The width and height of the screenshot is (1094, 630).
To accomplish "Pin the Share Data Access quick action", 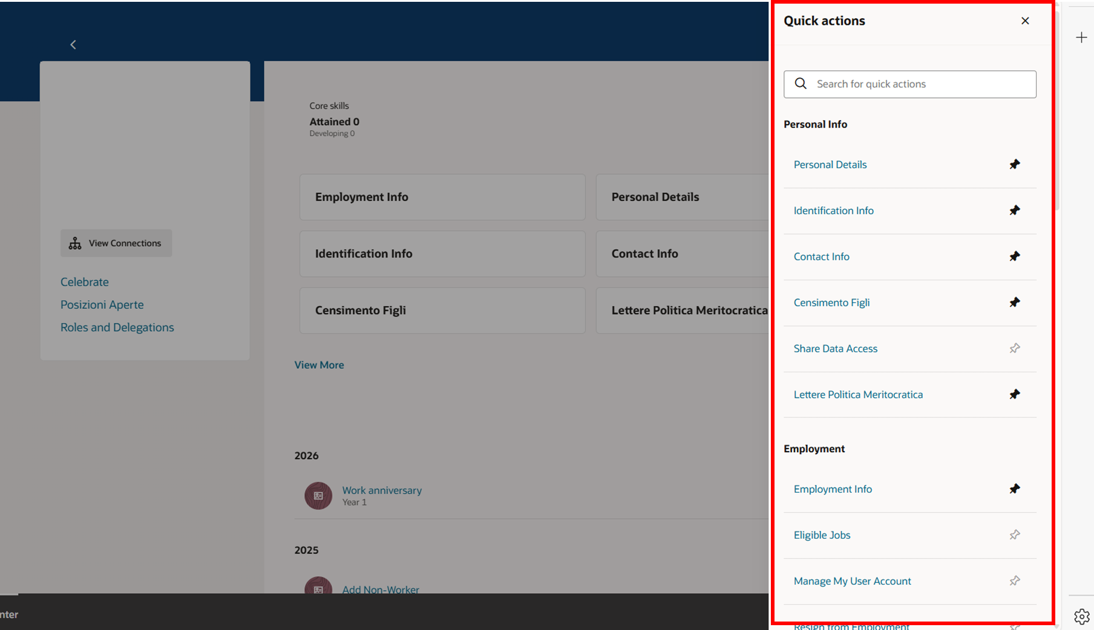I will coord(1015,348).
